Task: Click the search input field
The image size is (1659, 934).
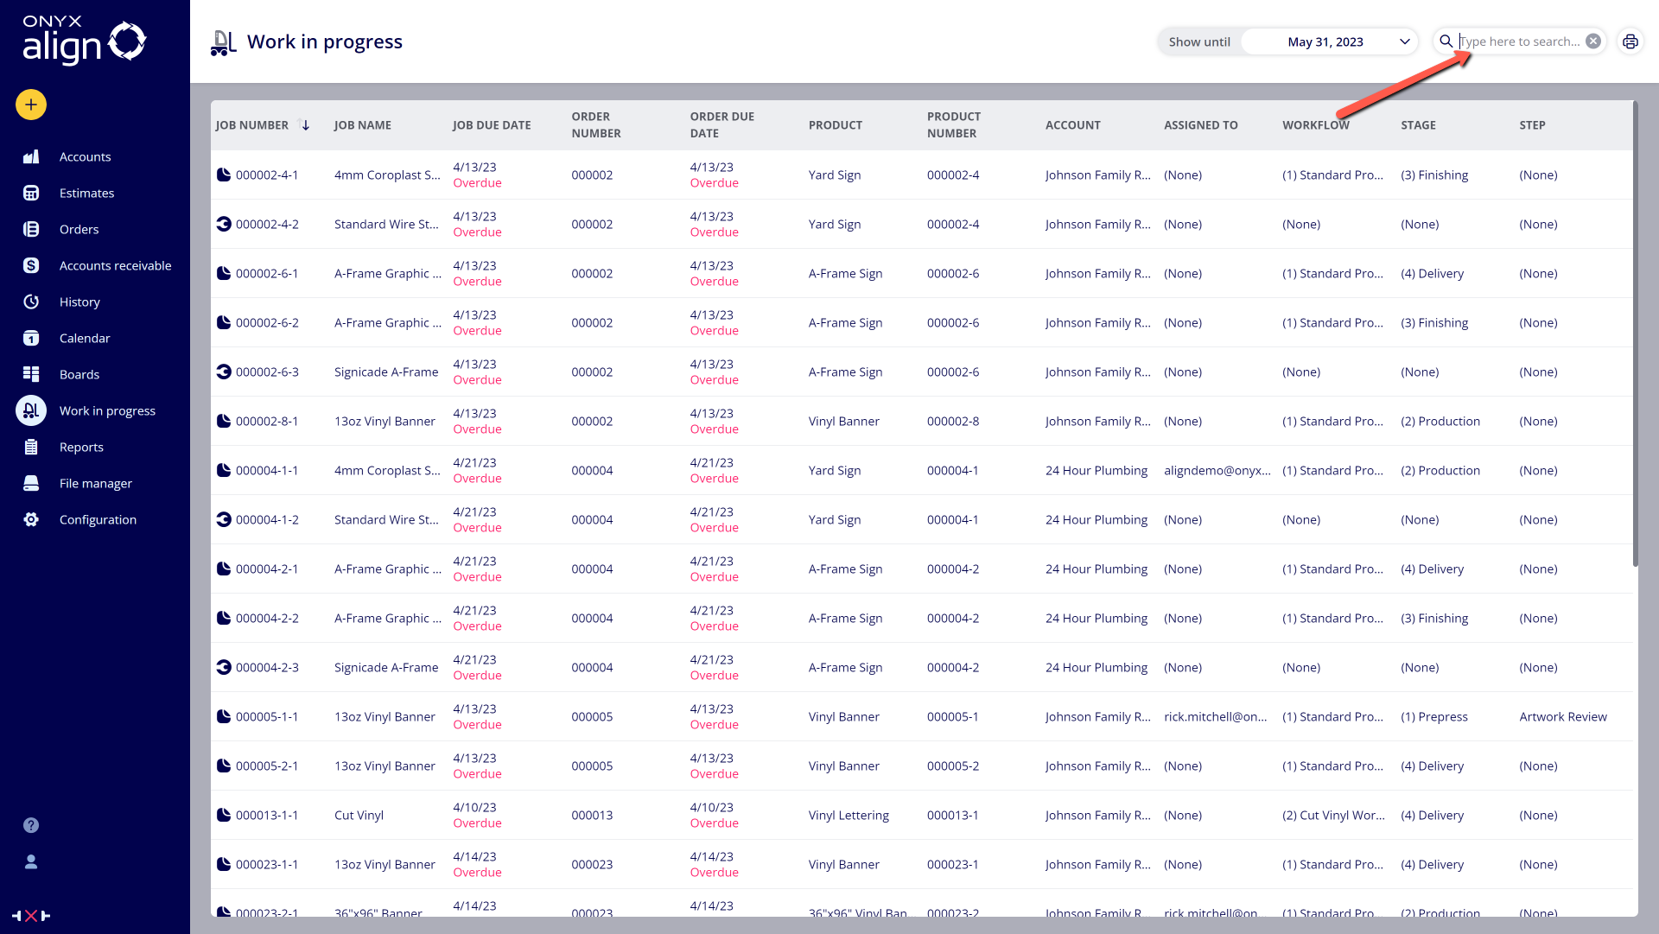Action: tap(1521, 41)
